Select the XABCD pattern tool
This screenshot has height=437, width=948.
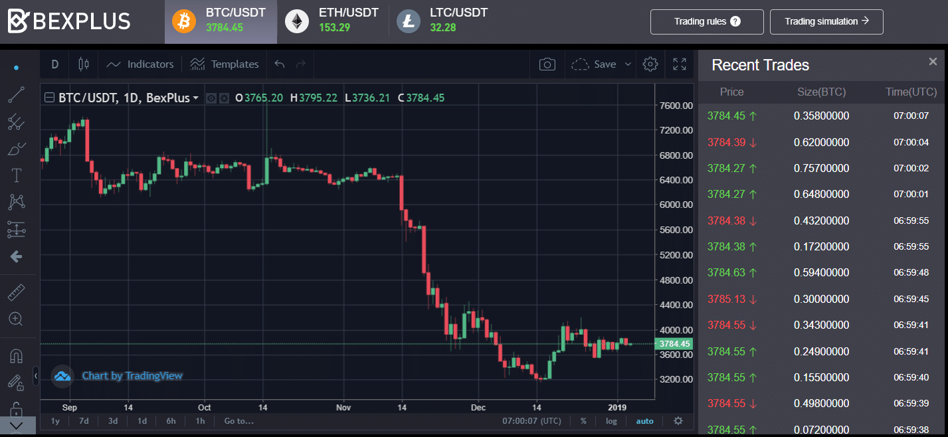(16, 202)
